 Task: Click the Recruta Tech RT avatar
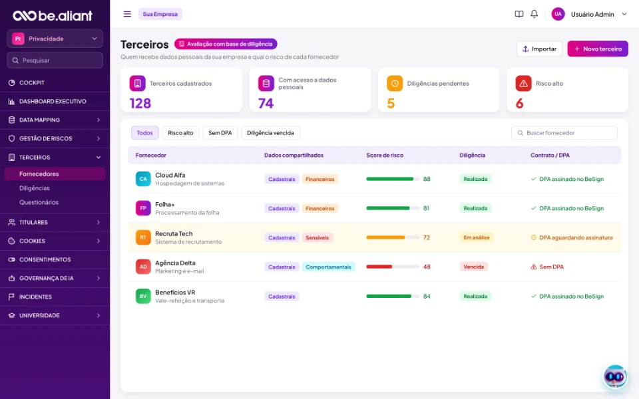tap(143, 237)
